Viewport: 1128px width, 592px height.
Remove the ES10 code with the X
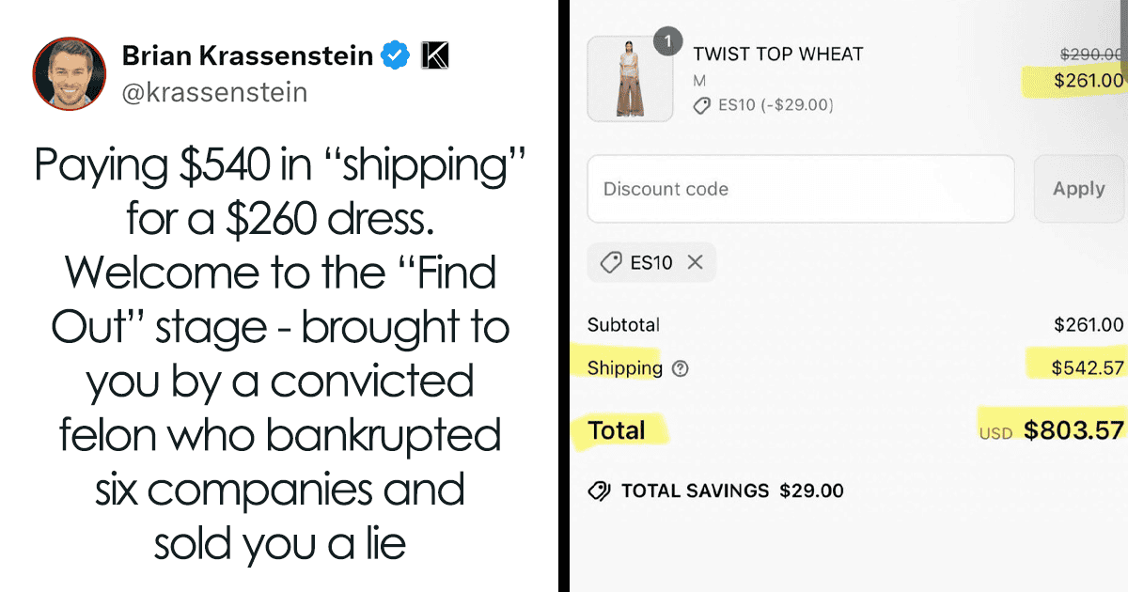tap(695, 262)
